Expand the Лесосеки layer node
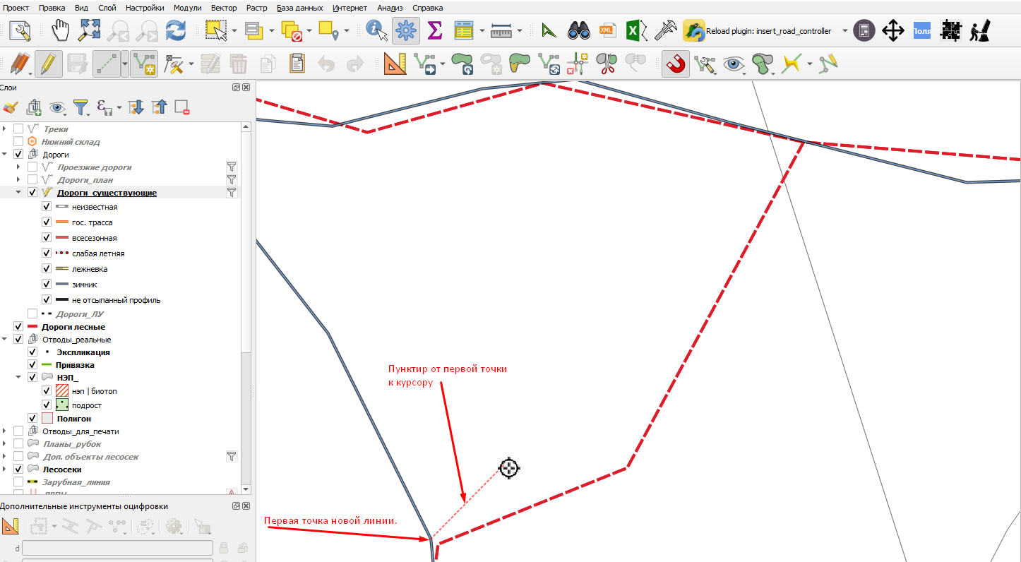The height and width of the screenshot is (562, 1021). (x=6, y=470)
